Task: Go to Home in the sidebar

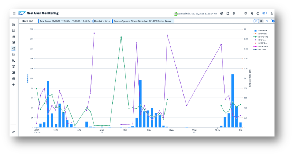Action: [14, 24]
